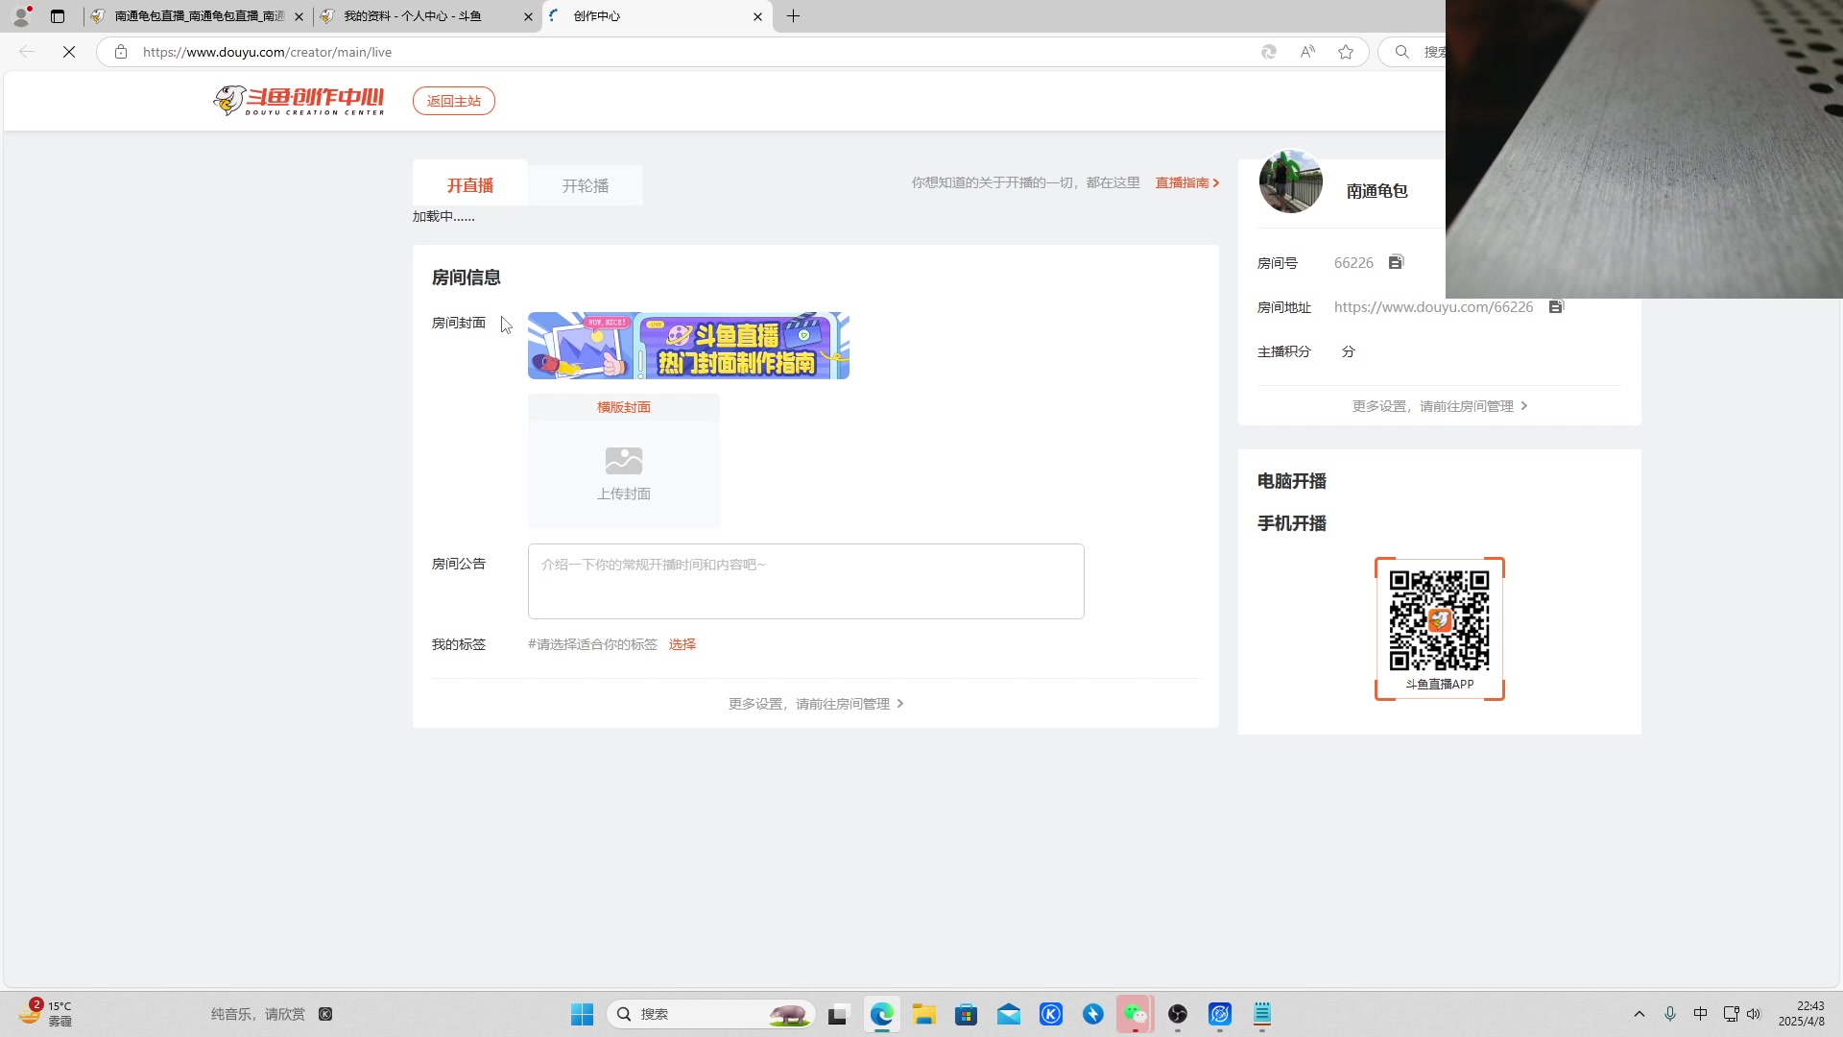Click the 返回主站 button
1843x1037 pixels.
pos(454,101)
